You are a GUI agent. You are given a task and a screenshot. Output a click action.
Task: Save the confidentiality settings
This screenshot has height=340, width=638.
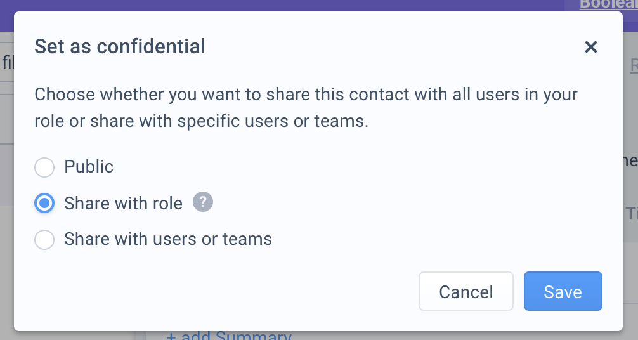(x=563, y=291)
